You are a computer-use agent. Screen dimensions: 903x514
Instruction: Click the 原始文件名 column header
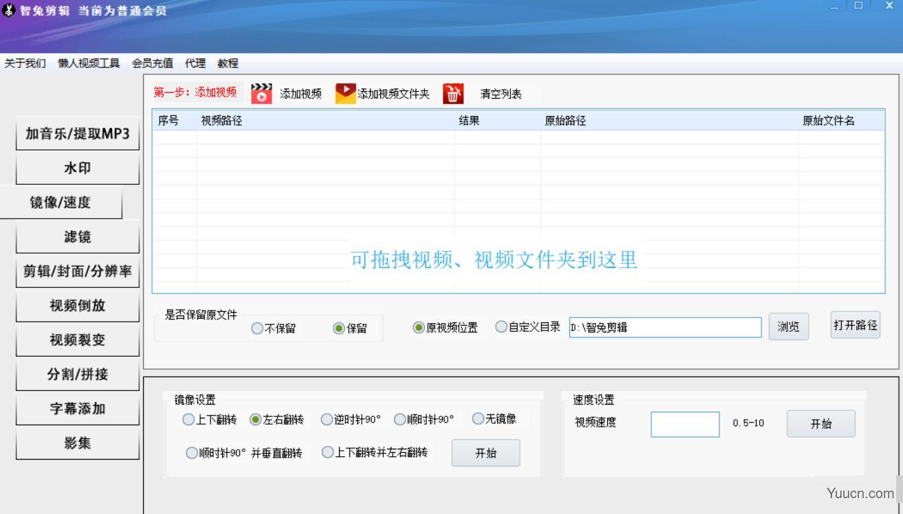point(841,121)
